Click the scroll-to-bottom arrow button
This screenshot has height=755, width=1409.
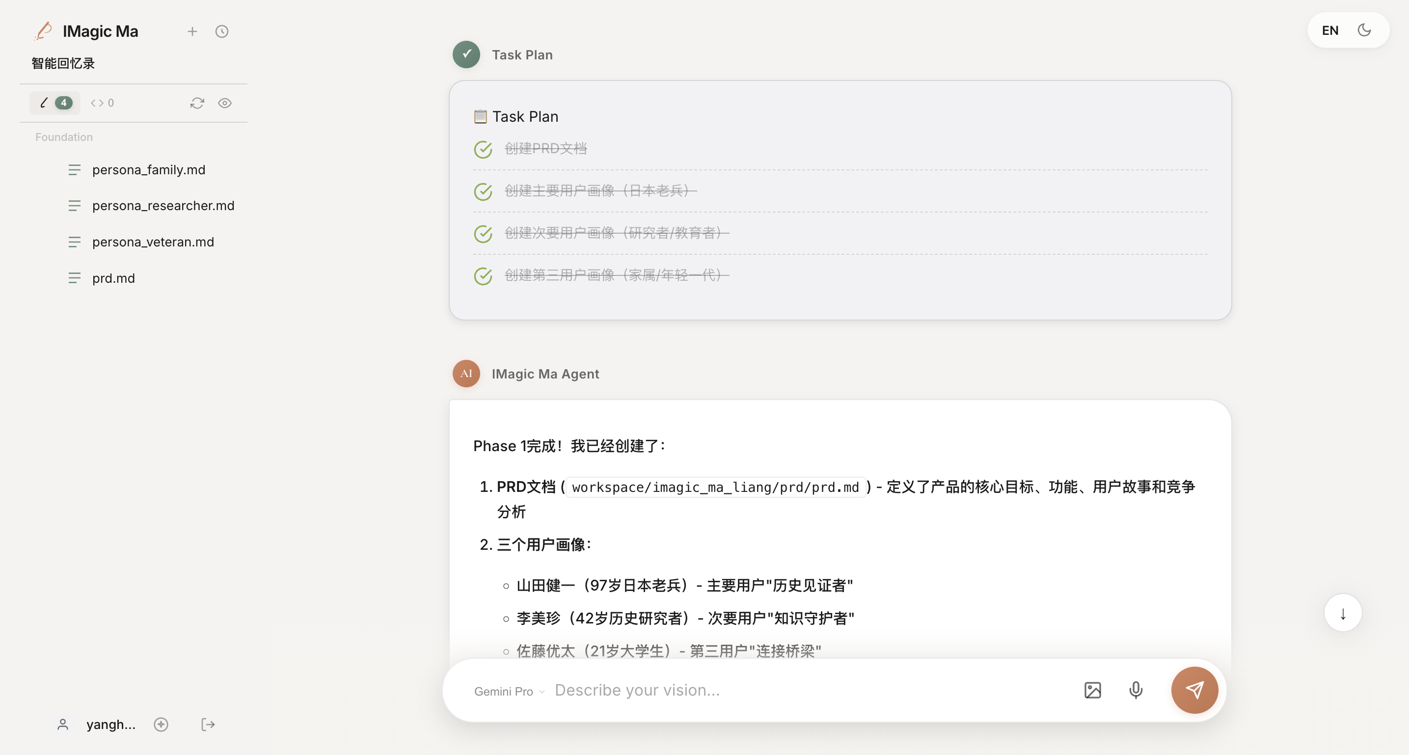[x=1342, y=613]
